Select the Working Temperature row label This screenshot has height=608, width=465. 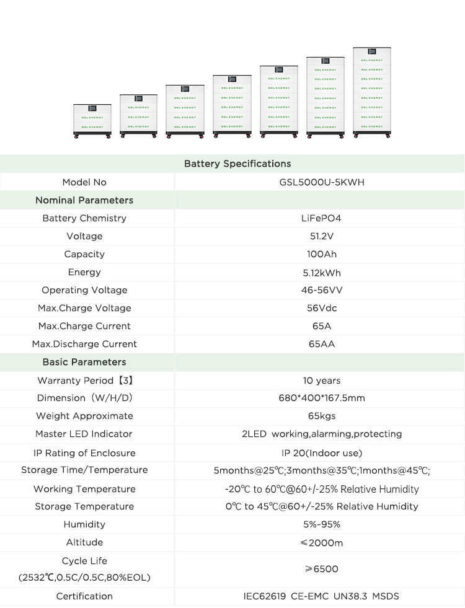coord(84,489)
